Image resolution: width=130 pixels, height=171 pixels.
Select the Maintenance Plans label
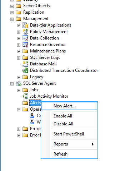(x=48, y=51)
